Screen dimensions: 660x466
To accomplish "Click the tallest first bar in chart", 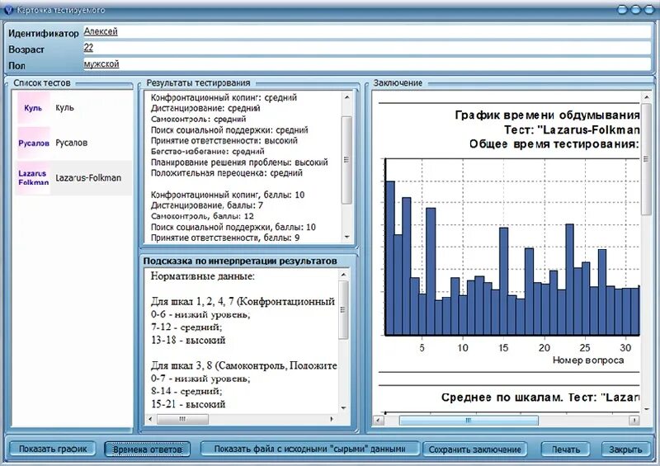I will click(x=390, y=258).
